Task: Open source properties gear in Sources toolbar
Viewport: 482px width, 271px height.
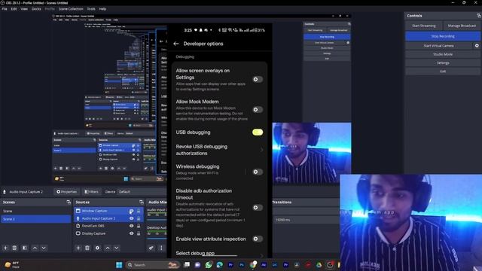Action: (97, 248)
